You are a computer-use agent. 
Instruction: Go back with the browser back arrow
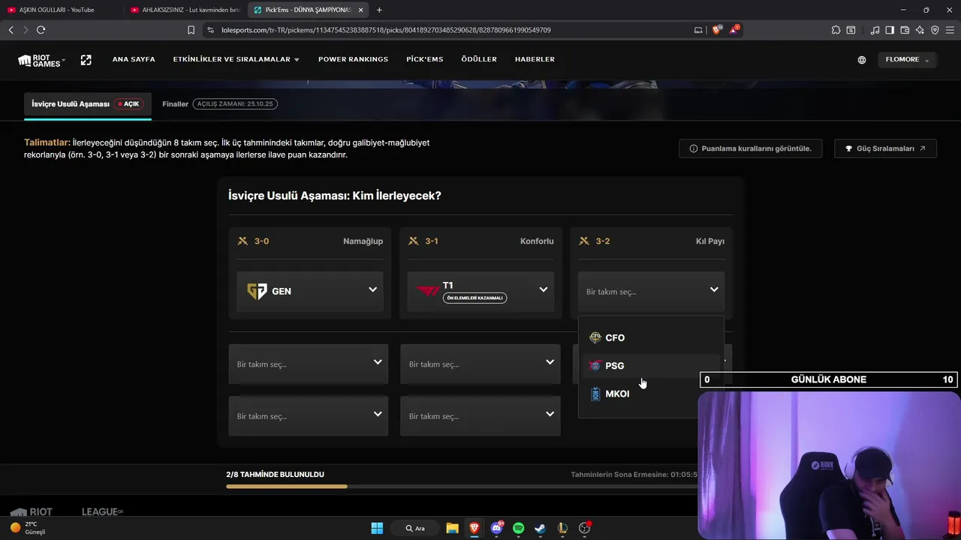pyautogui.click(x=11, y=30)
